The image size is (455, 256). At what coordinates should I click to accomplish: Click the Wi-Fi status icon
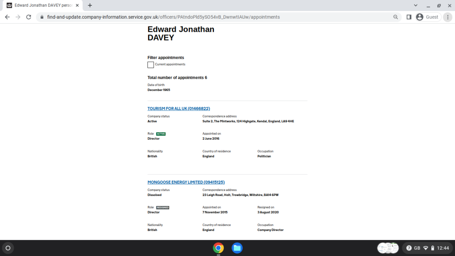click(426, 248)
